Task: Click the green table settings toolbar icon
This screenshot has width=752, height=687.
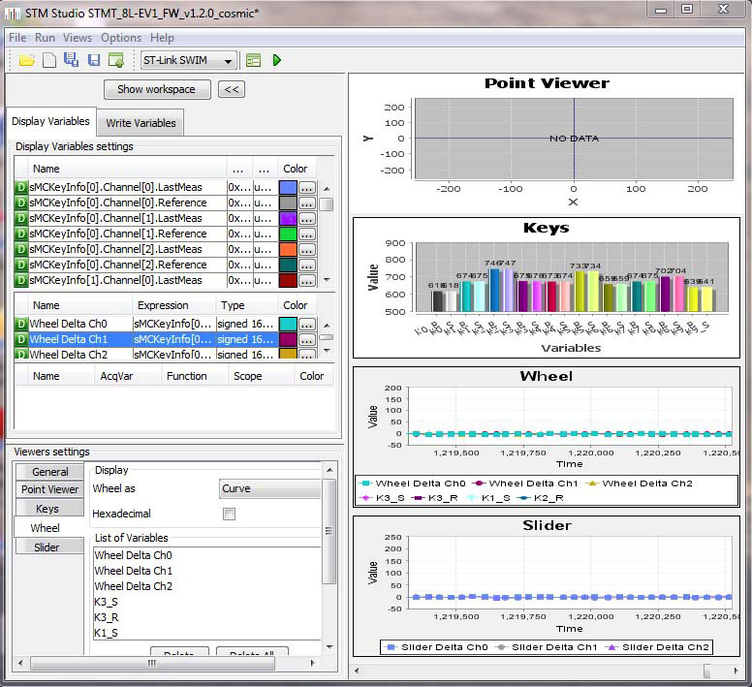Action: tap(253, 60)
